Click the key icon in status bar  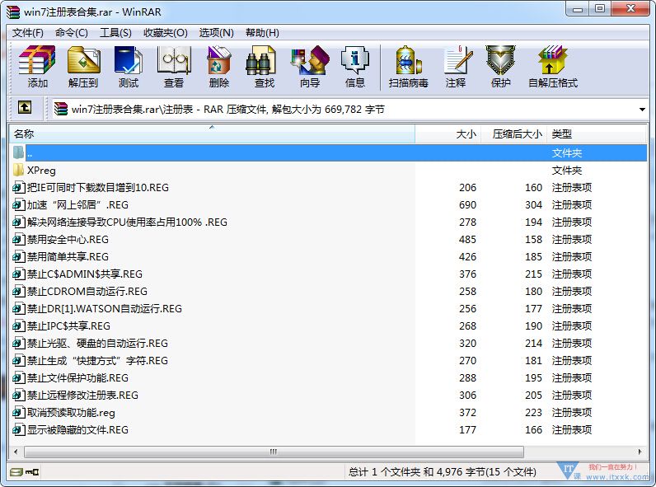click(x=32, y=472)
